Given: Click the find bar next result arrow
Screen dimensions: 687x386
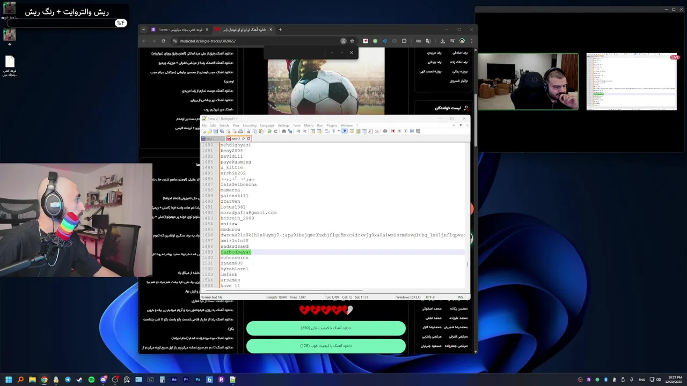Looking at the screenshot, I should pos(341,53).
